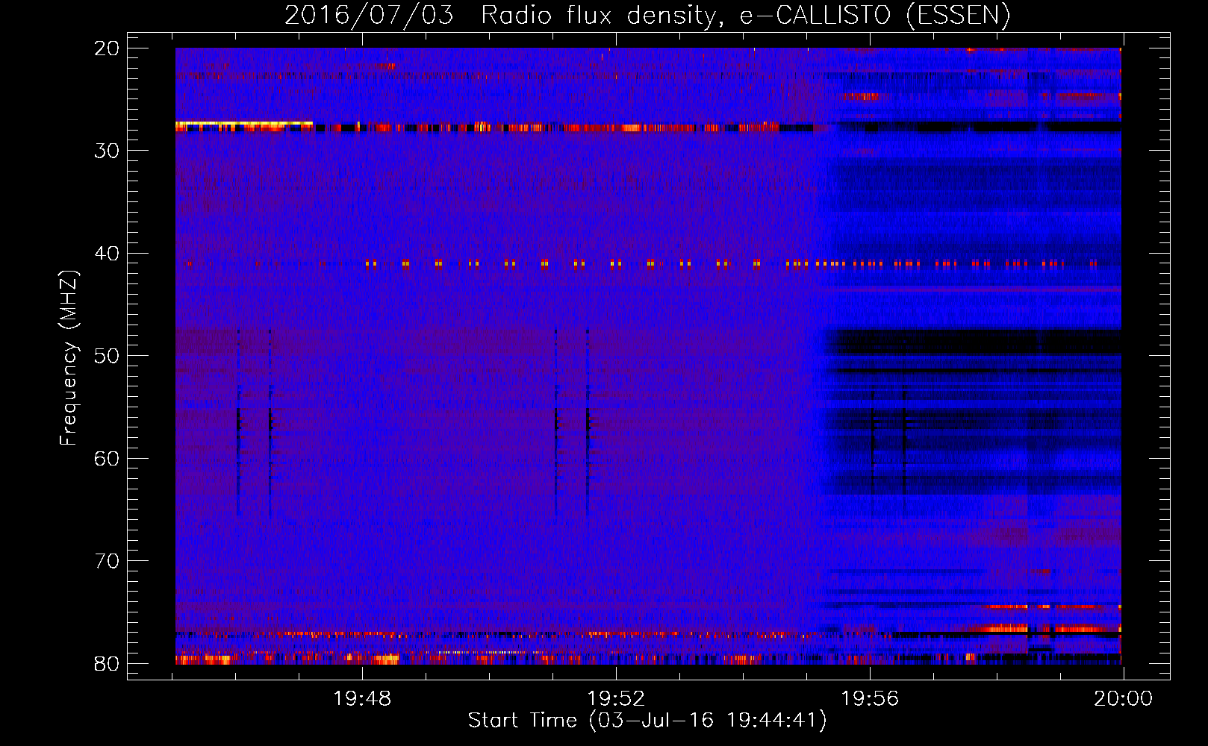Click the frequency tick label '80'
Viewport: 1208px width, 746px height.
point(107,663)
